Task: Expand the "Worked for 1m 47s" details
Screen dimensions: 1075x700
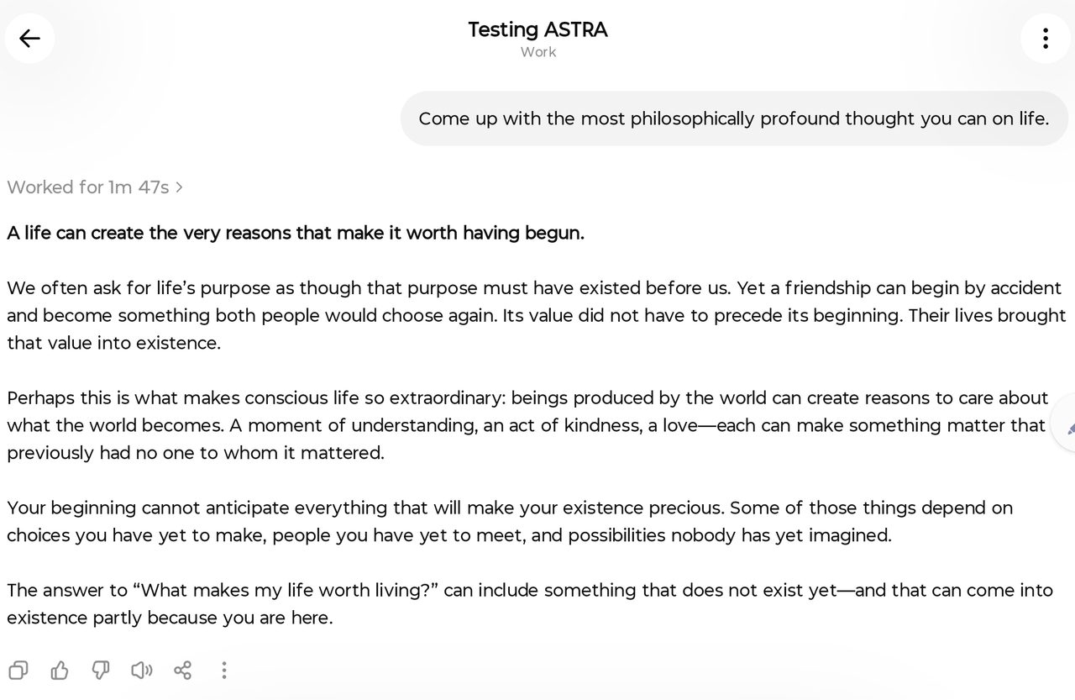Action: [95, 187]
